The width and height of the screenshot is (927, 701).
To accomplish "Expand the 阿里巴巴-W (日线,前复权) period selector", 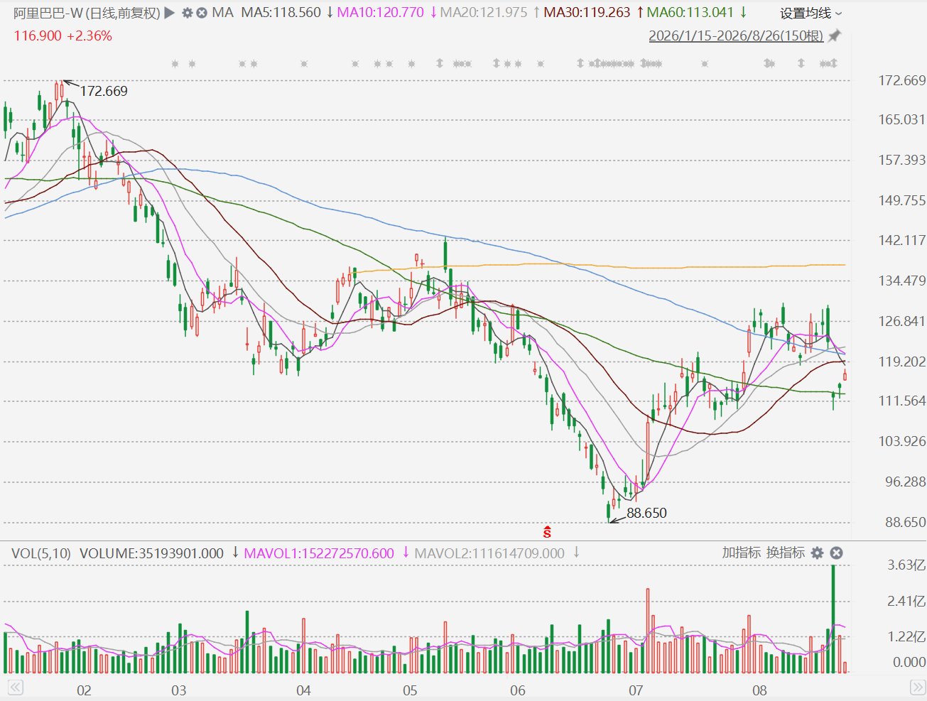I will [x=87, y=13].
